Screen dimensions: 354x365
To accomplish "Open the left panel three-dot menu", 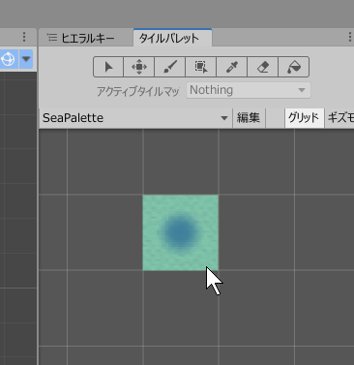I will [x=24, y=37].
